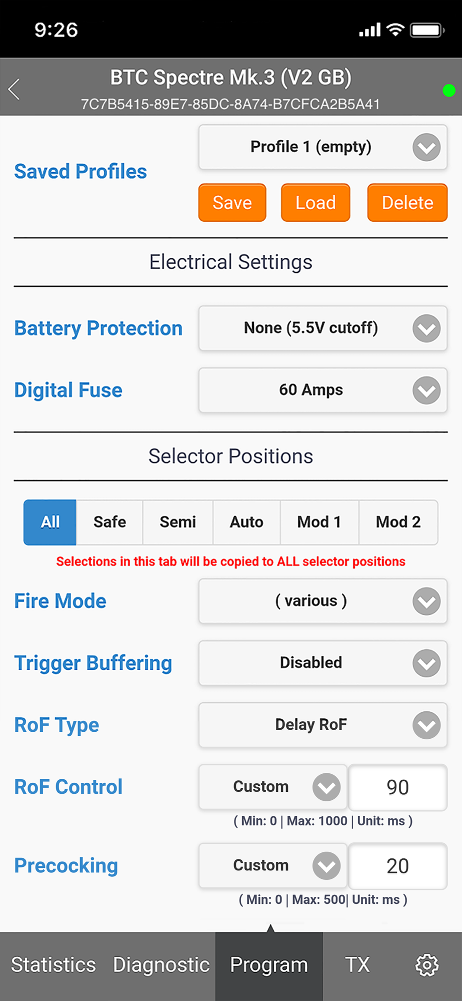Image resolution: width=462 pixels, height=1001 pixels.
Task: Open the Digital Fuse 60 Amps dropdown
Action: [323, 390]
